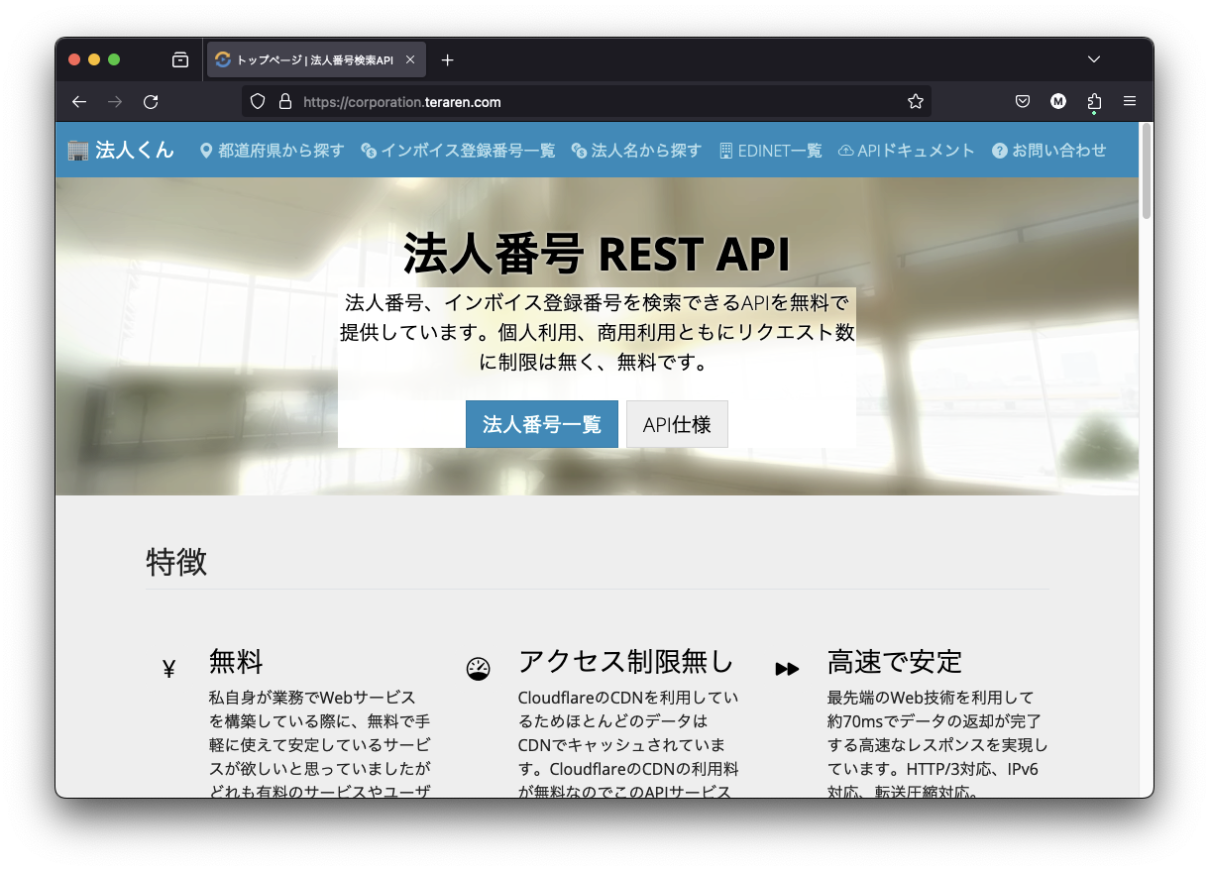Click the shield tracking protection icon
Image resolution: width=1209 pixels, height=871 pixels.
coord(258,101)
